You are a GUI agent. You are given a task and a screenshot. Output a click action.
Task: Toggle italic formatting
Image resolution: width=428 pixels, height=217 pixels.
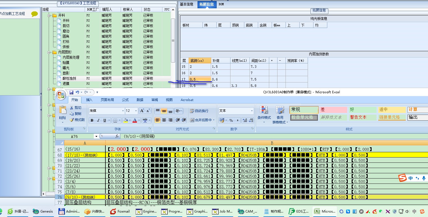coord(98,120)
